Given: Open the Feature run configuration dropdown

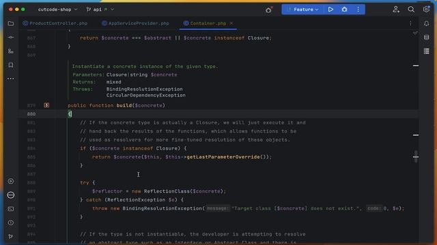Looking at the screenshot, I should [303, 10].
